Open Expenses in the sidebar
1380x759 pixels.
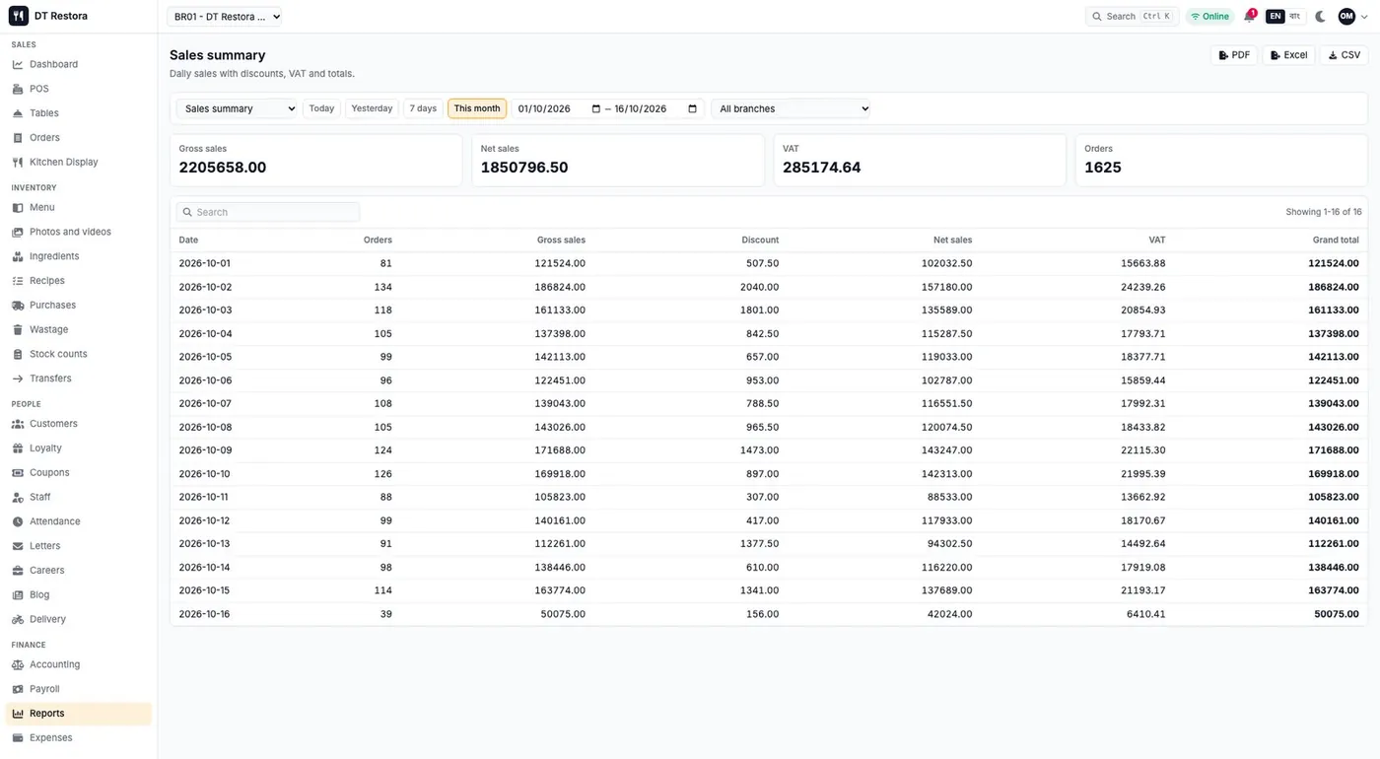(x=79, y=737)
